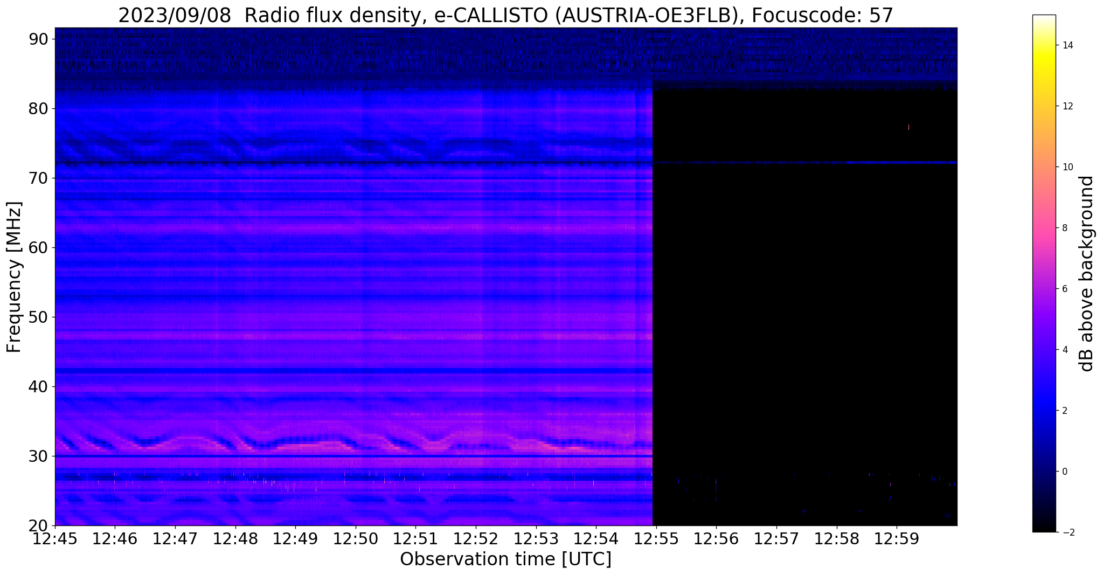This screenshot has height=575, width=1103.
Task: Click the 12:58 time tick label
Action: (837, 539)
